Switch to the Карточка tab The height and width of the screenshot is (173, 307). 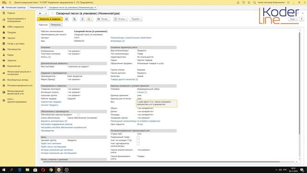tap(43, 25)
